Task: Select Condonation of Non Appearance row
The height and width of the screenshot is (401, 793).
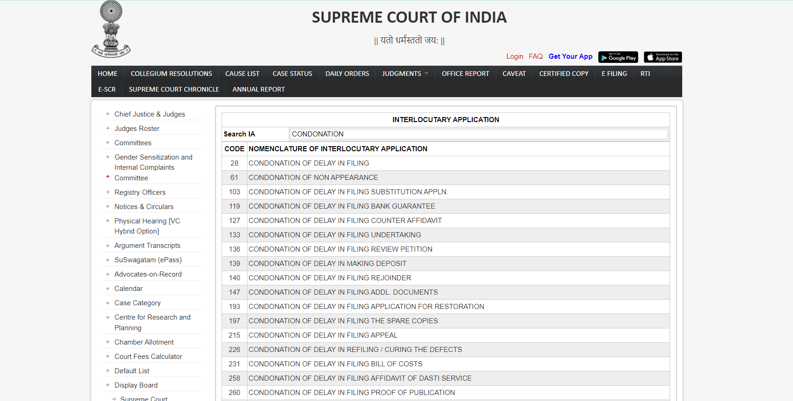Action: tap(313, 178)
